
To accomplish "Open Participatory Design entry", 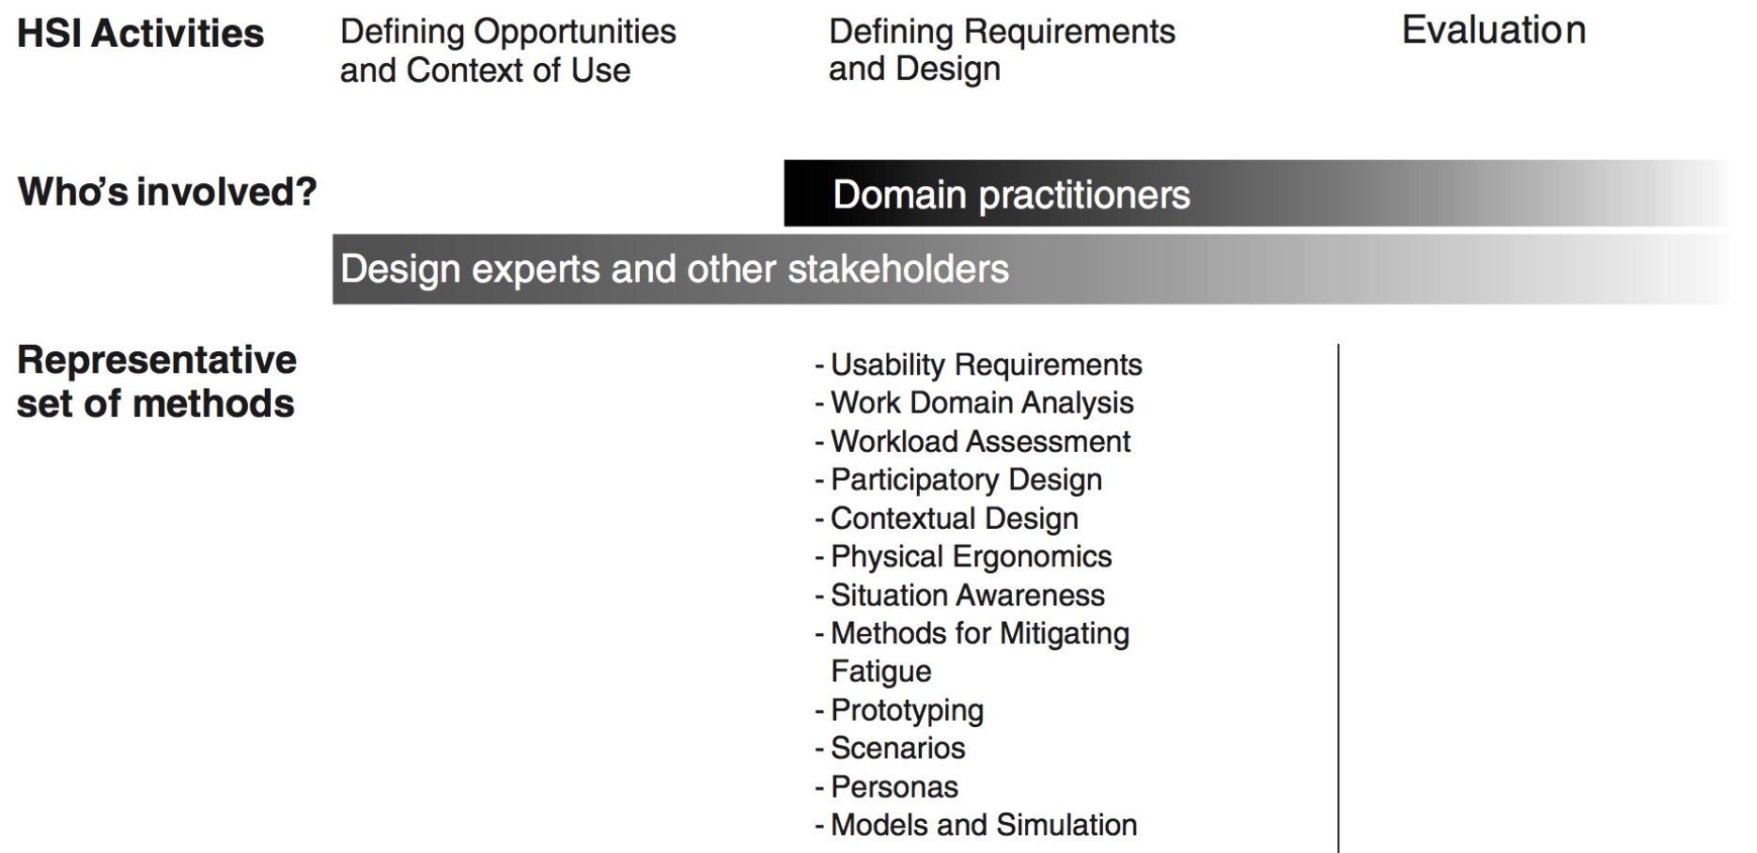I will [957, 480].
